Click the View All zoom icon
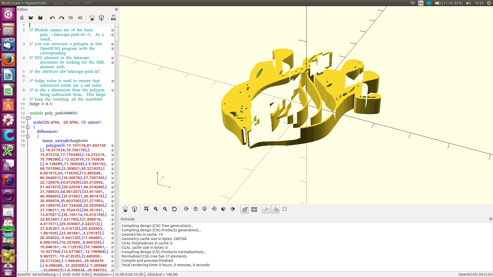493x277 pixels. tap(146, 209)
